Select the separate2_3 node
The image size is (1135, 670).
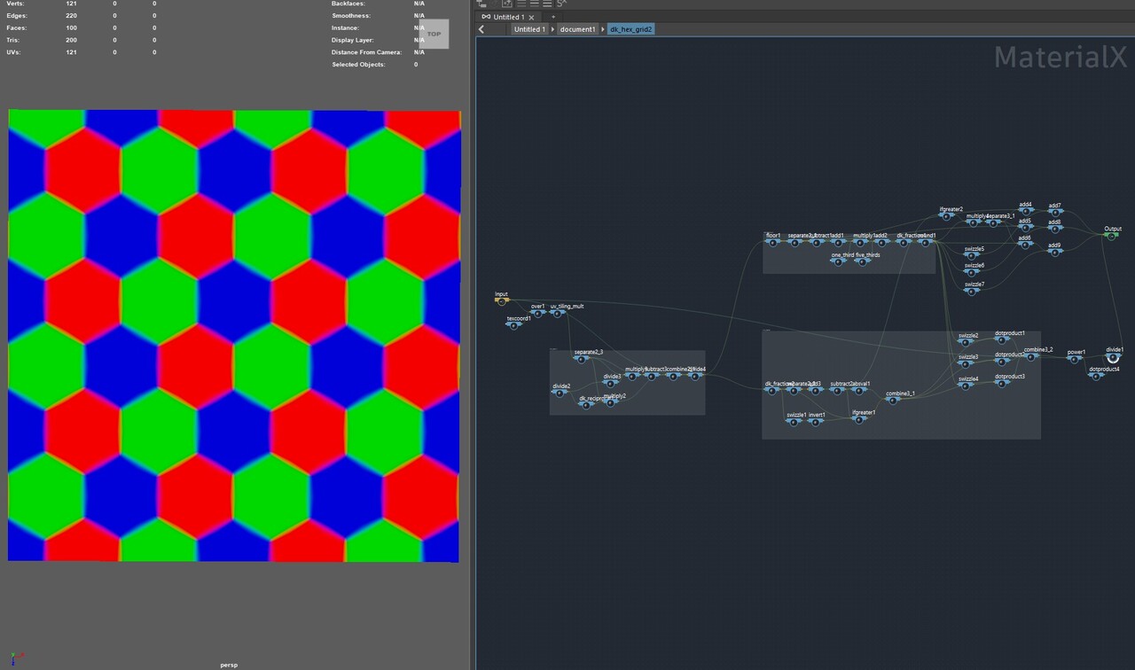[583, 359]
